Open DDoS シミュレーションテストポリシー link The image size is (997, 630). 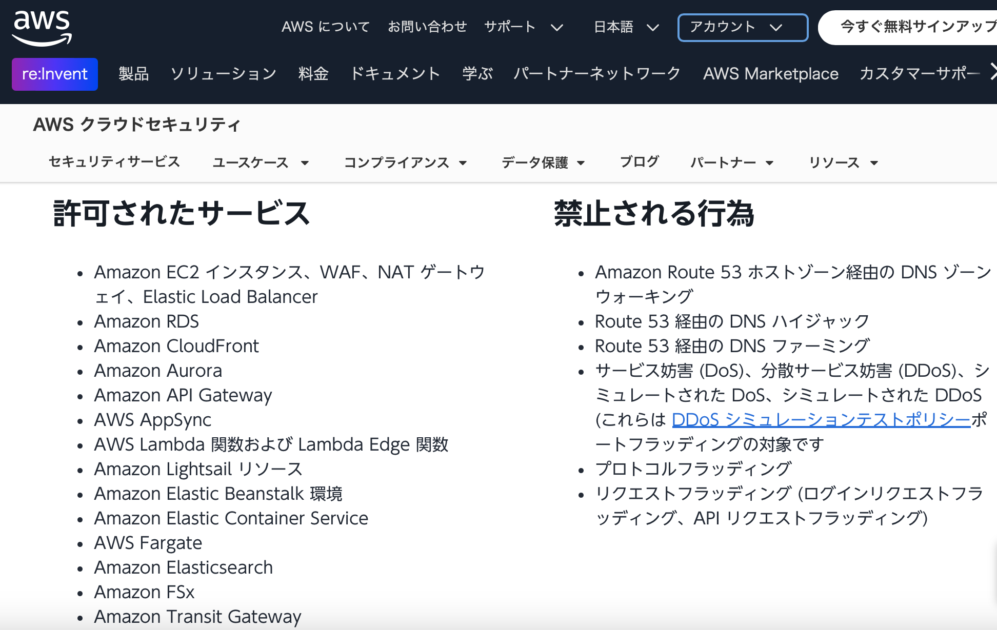point(821,420)
